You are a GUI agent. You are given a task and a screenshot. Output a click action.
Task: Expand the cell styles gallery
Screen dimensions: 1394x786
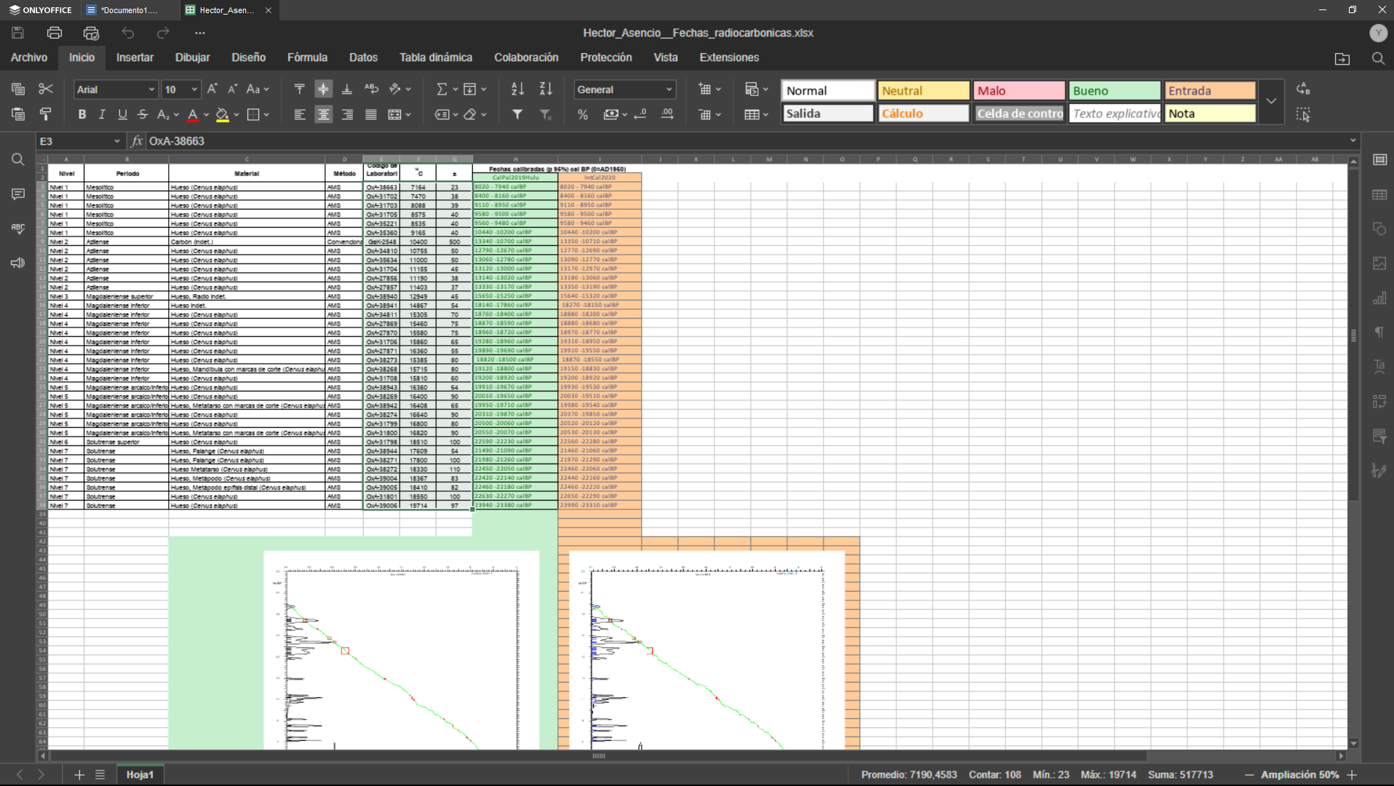pos(1271,101)
